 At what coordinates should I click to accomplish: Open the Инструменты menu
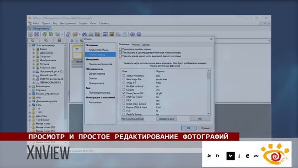point(68,23)
